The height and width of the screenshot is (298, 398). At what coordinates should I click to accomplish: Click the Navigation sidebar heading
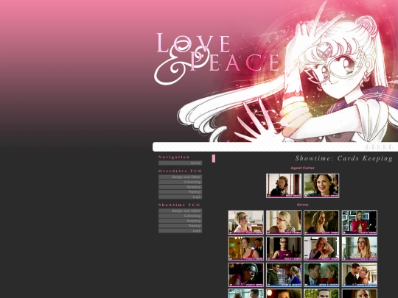(x=174, y=157)
